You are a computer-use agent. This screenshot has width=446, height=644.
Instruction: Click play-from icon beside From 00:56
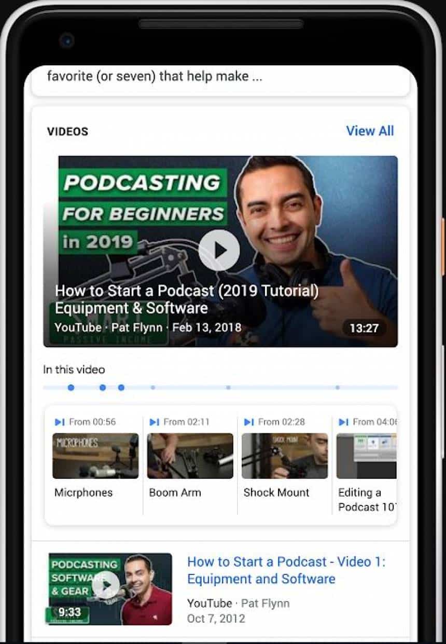coord(60,422)
